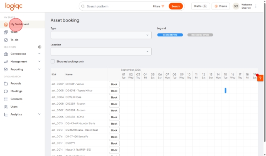Image resolution: width=266 pixels, height=156 pixels.
Task: Click the ID# column header
Action: [54, 74]
